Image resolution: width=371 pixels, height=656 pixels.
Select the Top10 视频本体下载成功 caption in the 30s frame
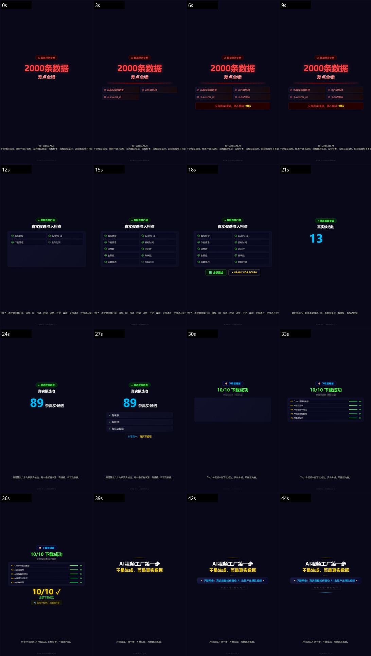coord(233,477)
